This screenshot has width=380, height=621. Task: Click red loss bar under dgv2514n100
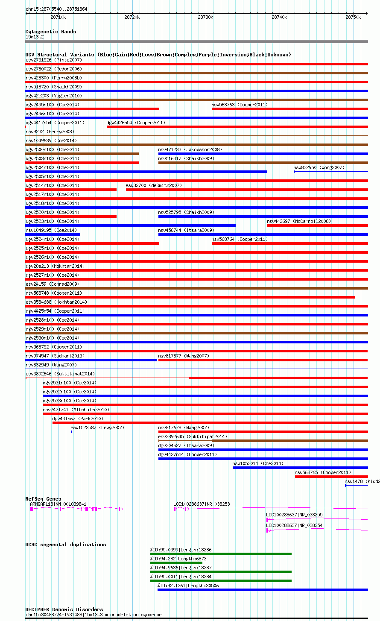click(x=71, y=190)
